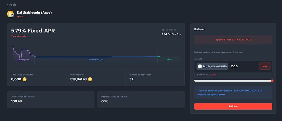Select the bb_SY_sDAI-01JAN70 token selector

(212, 66)
